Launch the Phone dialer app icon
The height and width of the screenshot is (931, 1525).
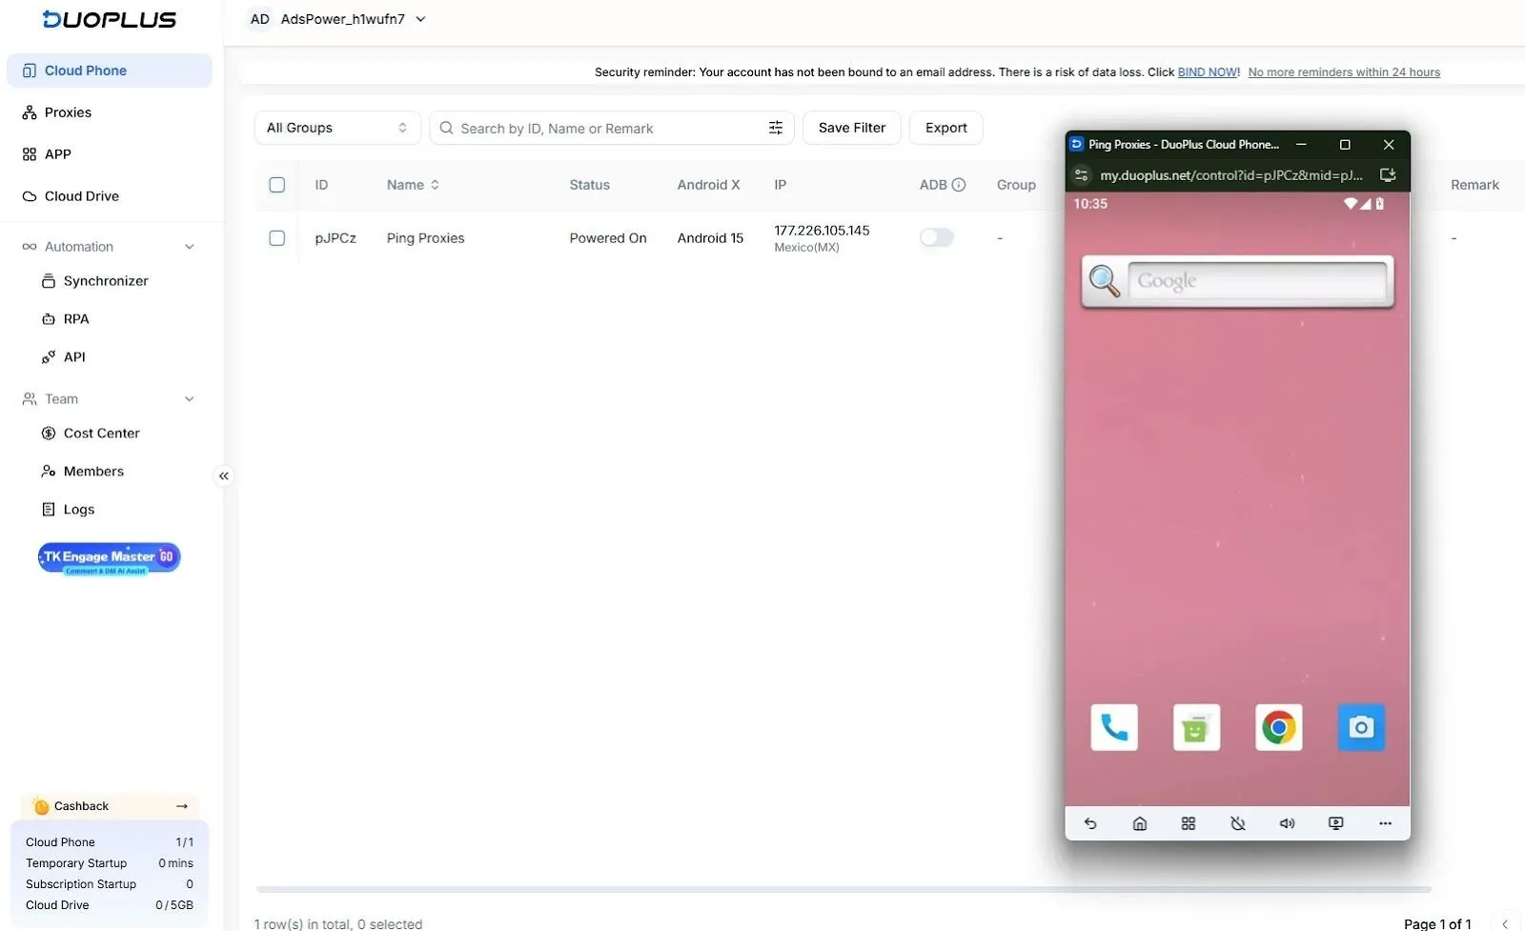(1113, 728)
